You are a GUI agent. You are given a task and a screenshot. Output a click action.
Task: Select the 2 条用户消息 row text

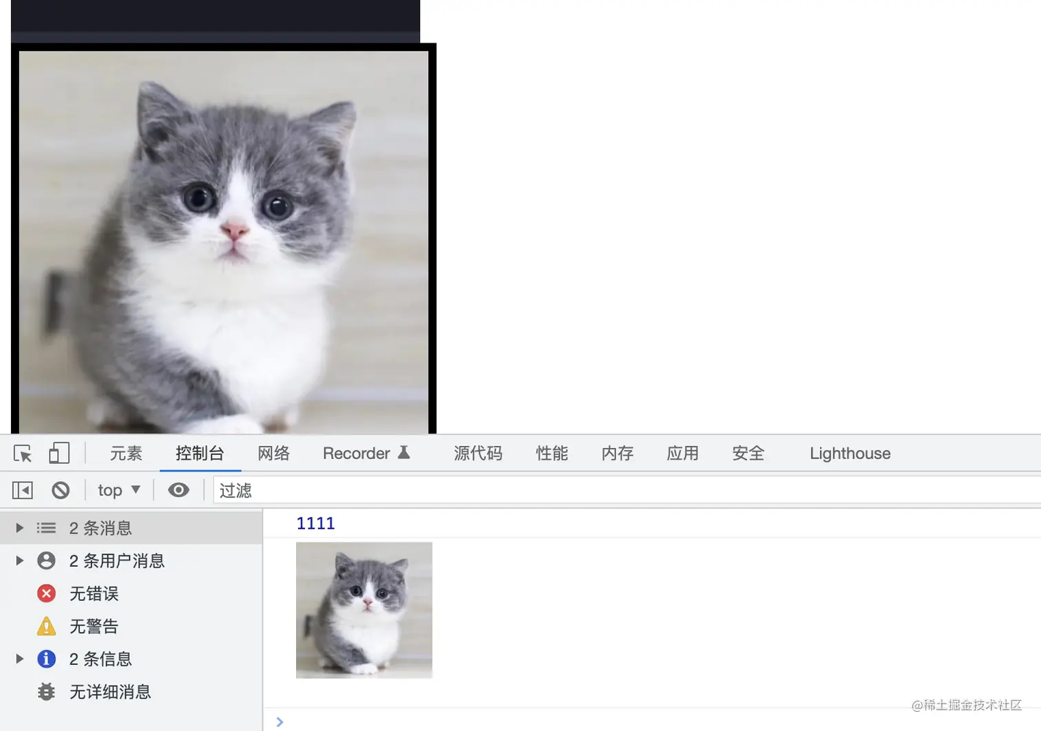click(117, 561)
